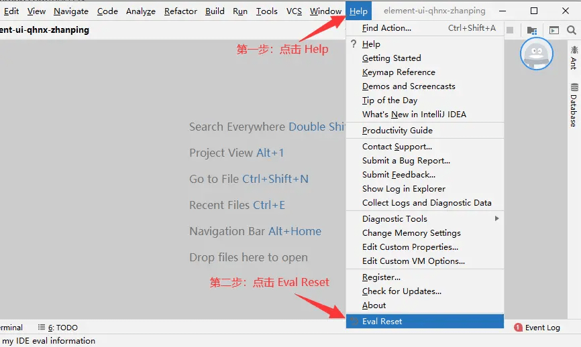Click the round mascot avatar icon
Viewport: 581px width, 347px height.
[537, 54]
